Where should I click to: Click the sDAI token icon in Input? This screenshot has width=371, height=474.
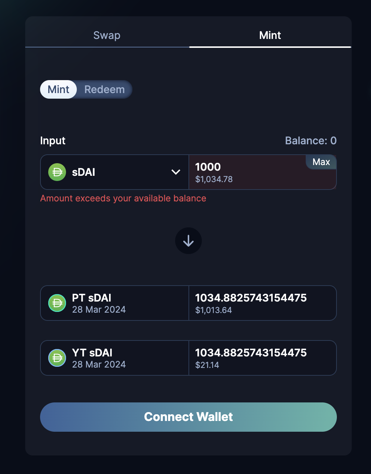(x=57, y=172)
